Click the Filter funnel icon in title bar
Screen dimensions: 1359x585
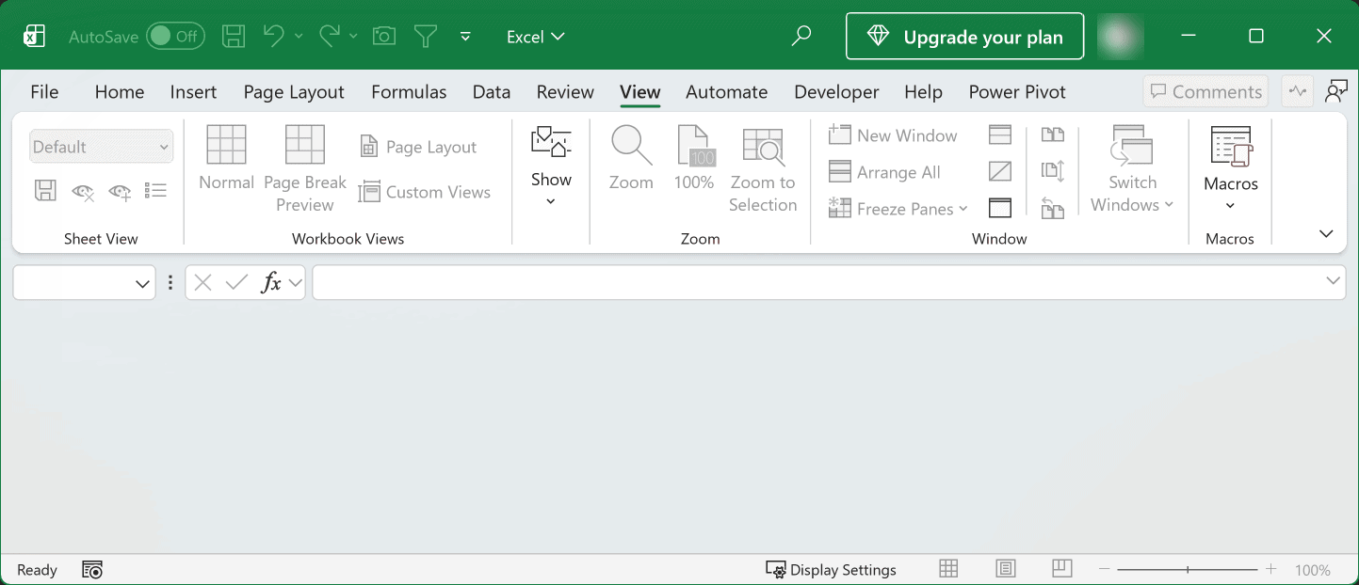[426, 37]
